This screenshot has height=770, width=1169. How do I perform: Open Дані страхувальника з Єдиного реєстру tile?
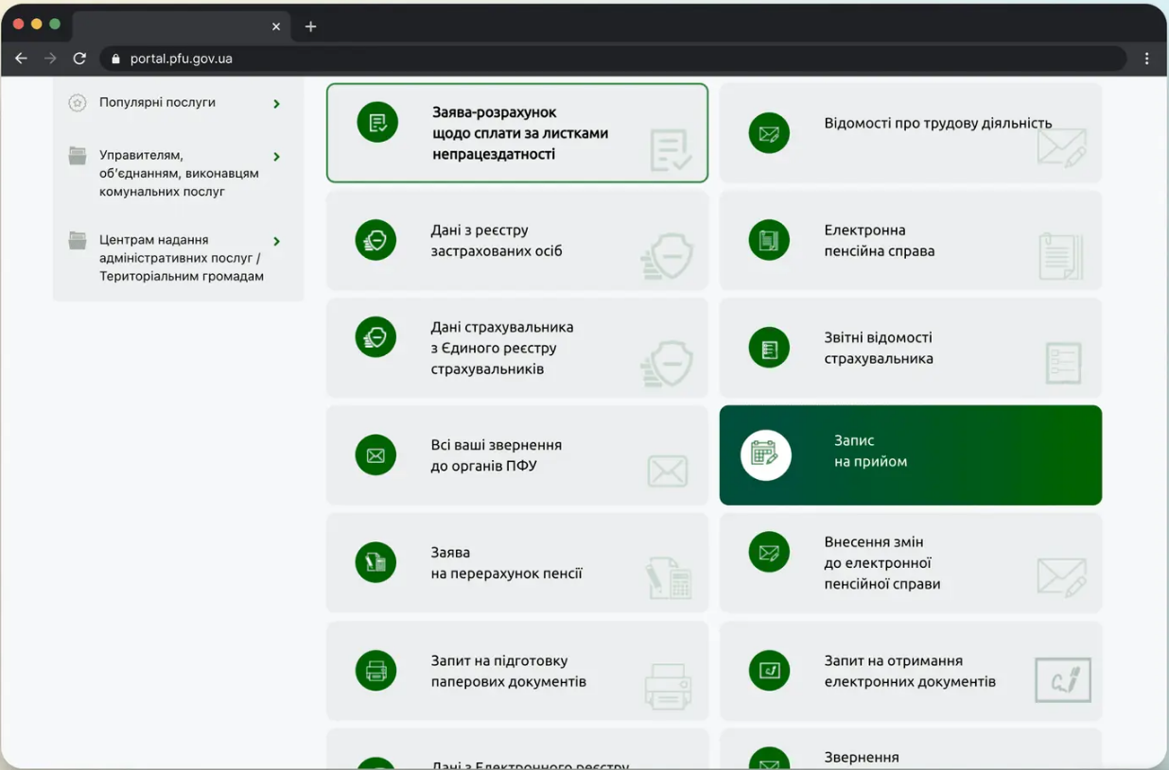tap(516, 348)
